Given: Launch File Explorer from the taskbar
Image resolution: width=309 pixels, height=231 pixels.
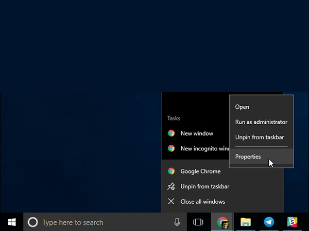Looking at the screenshot, I should (246, 222).
